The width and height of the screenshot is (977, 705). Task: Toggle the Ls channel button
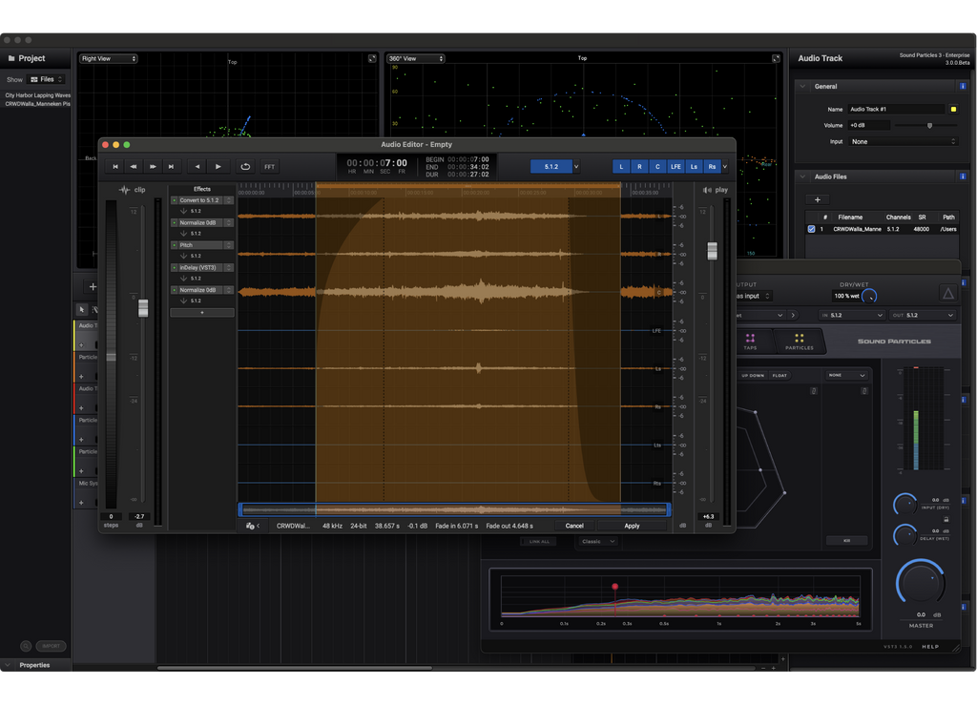click(x=694, y=167)
